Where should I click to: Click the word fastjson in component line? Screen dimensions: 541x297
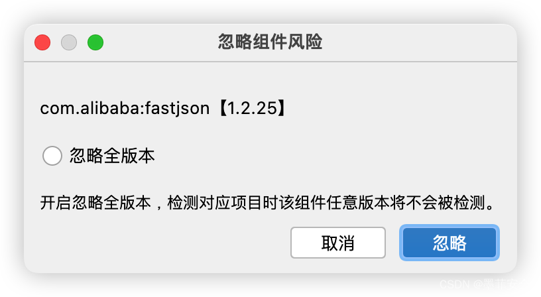[177, 108]
